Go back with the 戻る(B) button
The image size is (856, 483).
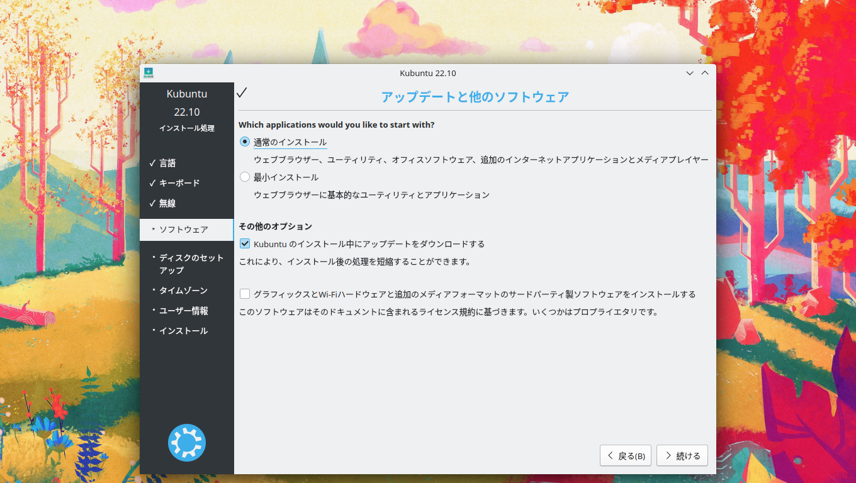coord(626,456)
